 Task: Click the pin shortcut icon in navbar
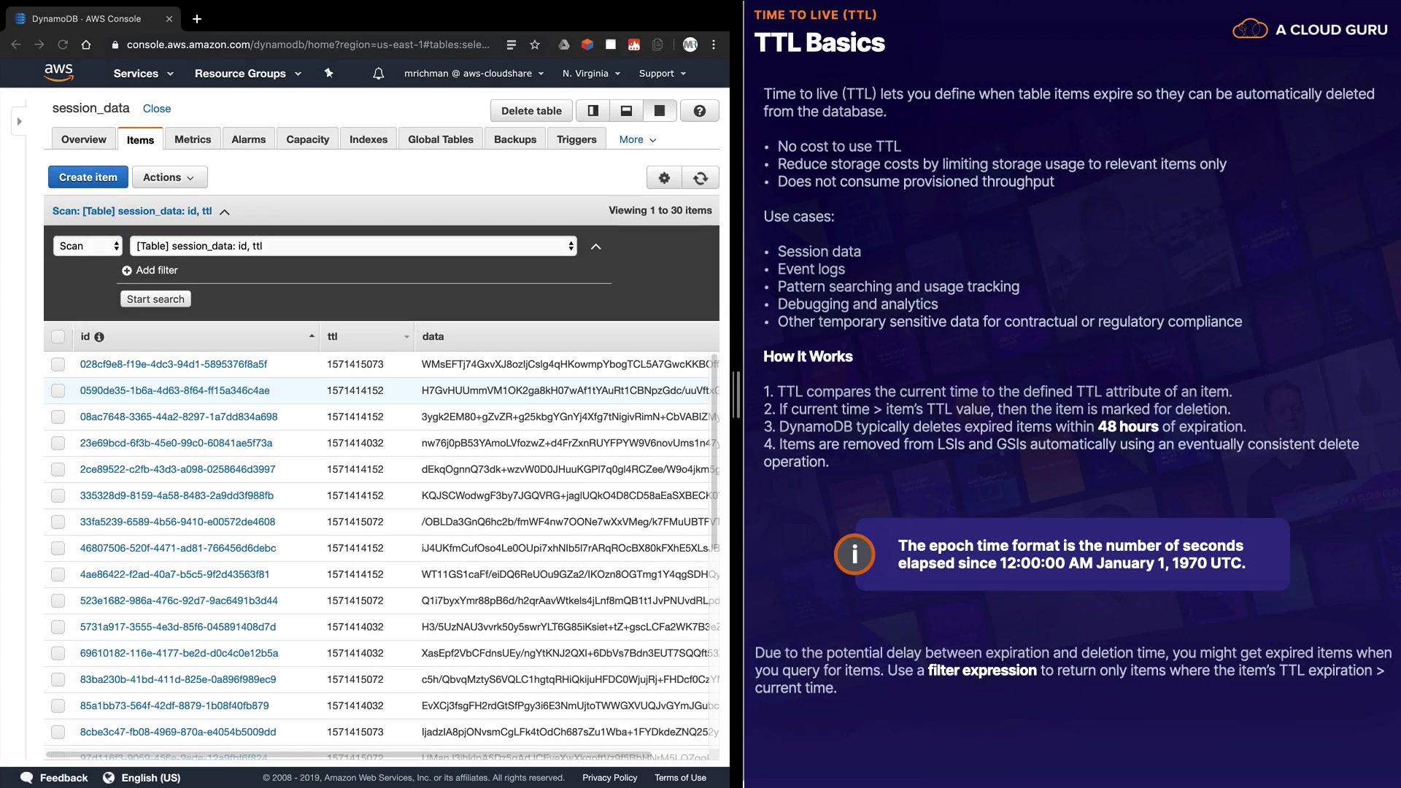coord(328,73)
